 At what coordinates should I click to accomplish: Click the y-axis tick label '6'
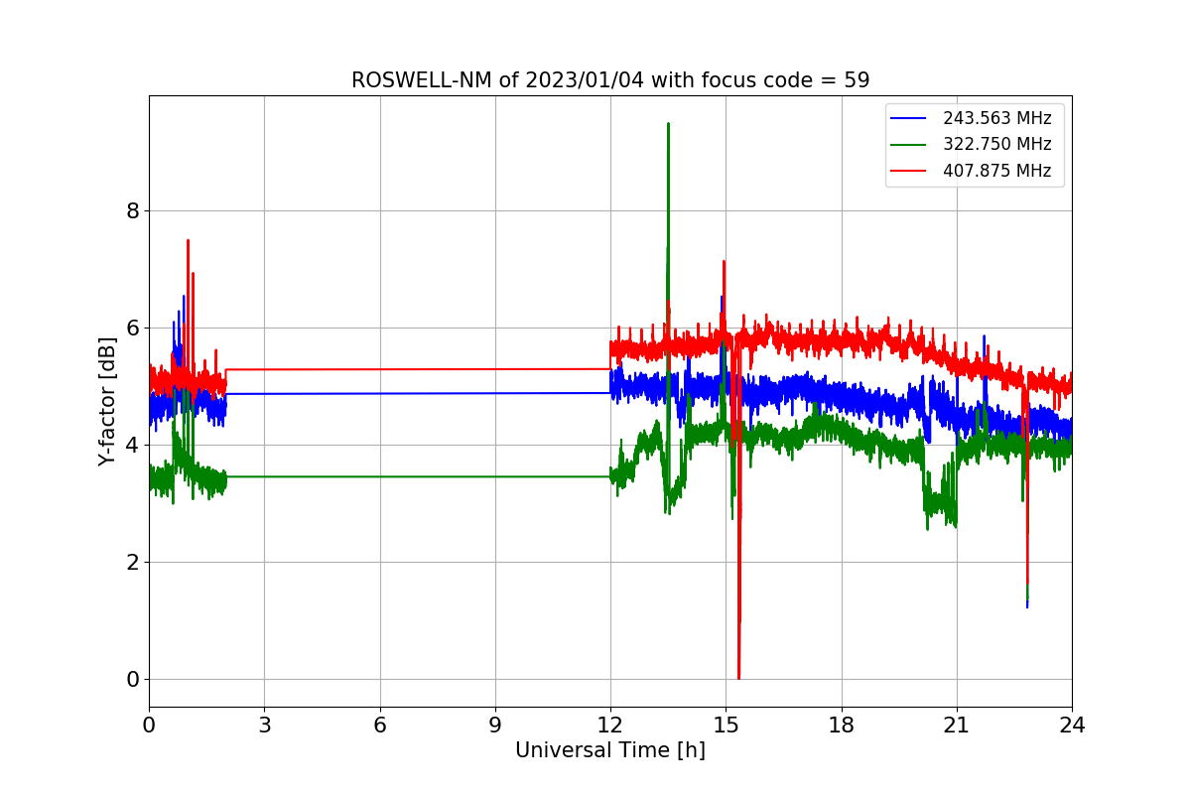point(132,328)
